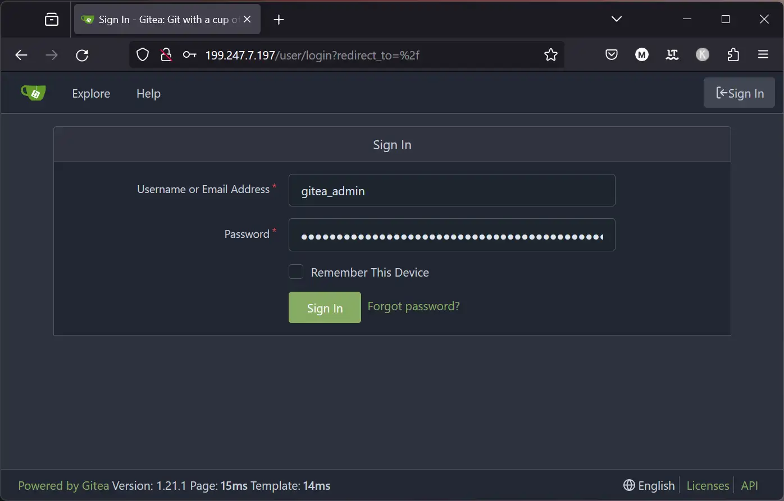
Task: Open the API link in the footer
Action: (x=749, y=485)
